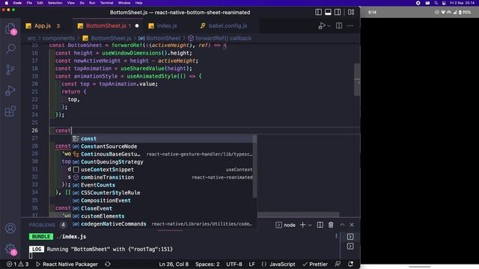Screen dimensions: 479x269
Task: Select 'EventCounts' suggestion
Action: [162, 185]
